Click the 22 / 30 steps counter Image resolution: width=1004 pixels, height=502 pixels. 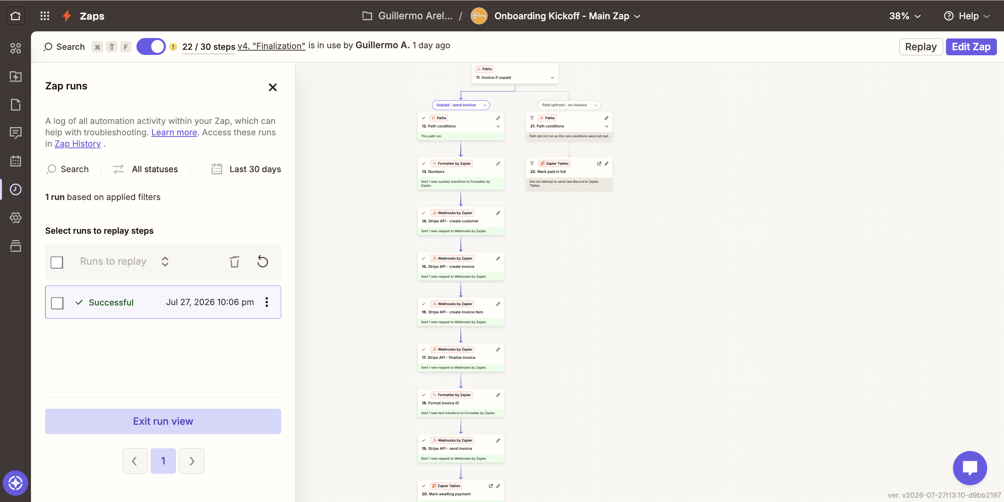(x=209, y=47)
